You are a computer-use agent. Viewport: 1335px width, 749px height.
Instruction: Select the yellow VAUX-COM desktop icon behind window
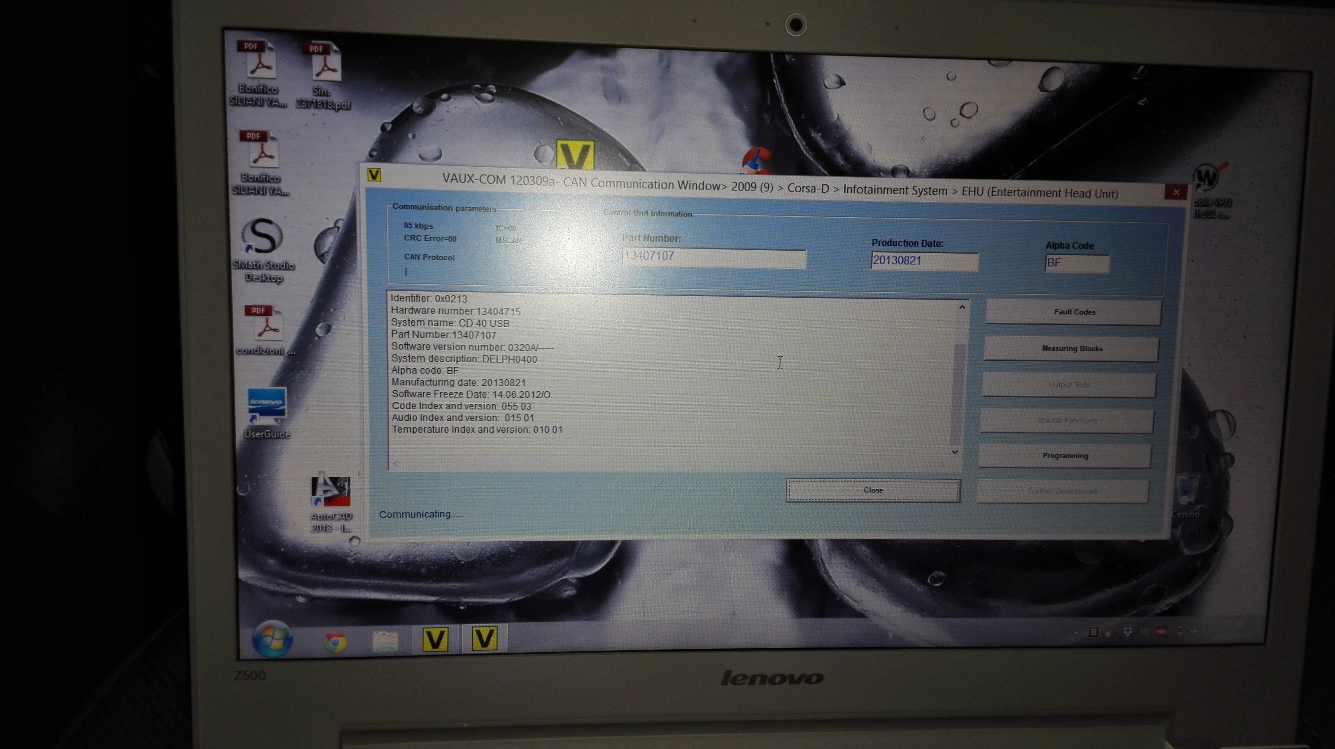[575, 154]
